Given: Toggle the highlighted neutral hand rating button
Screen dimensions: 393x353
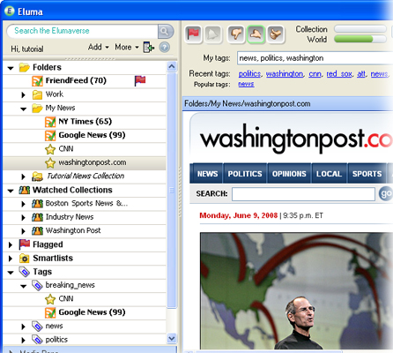Looking at the screenshot, I should [256, 34].
